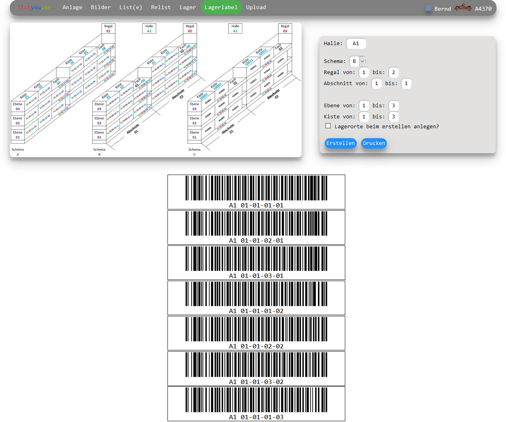Viewport: 506px width, 422px height.
Task: Open the listyou.de home logo
Action: [34, 8]
